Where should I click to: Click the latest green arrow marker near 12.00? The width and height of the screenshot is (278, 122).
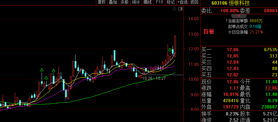point(170,50)
